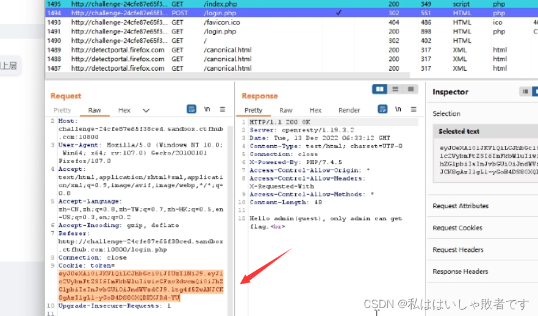Expand Request Attributes in Inspector
Screen dimensions: 538x316
pos(482,206)
